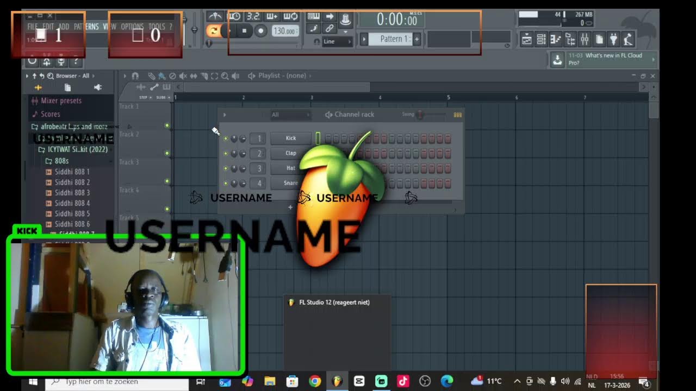Select the playlist Mute tool

click(x=183, y=76)
